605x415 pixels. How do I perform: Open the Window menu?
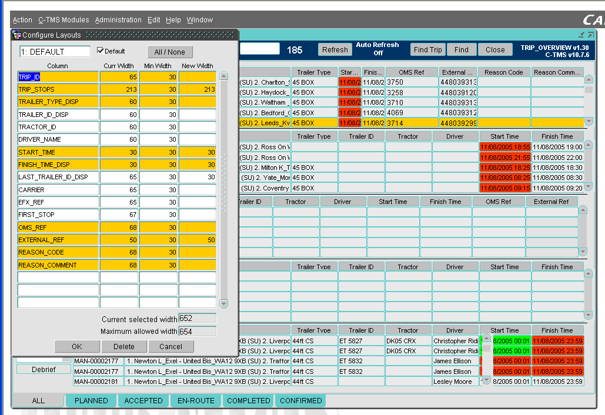point(200,19)
